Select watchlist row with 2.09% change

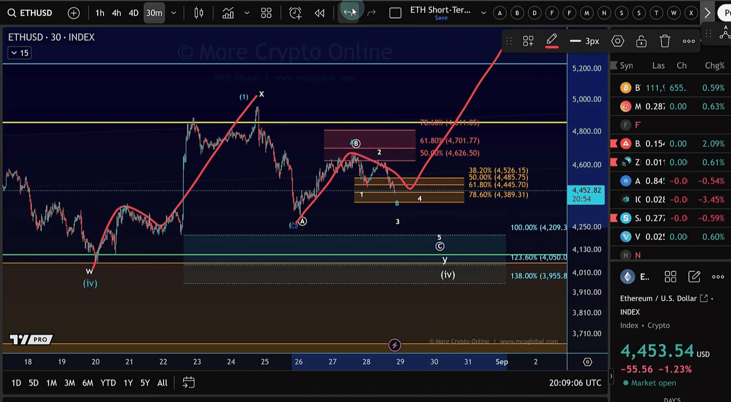[671, 144]
